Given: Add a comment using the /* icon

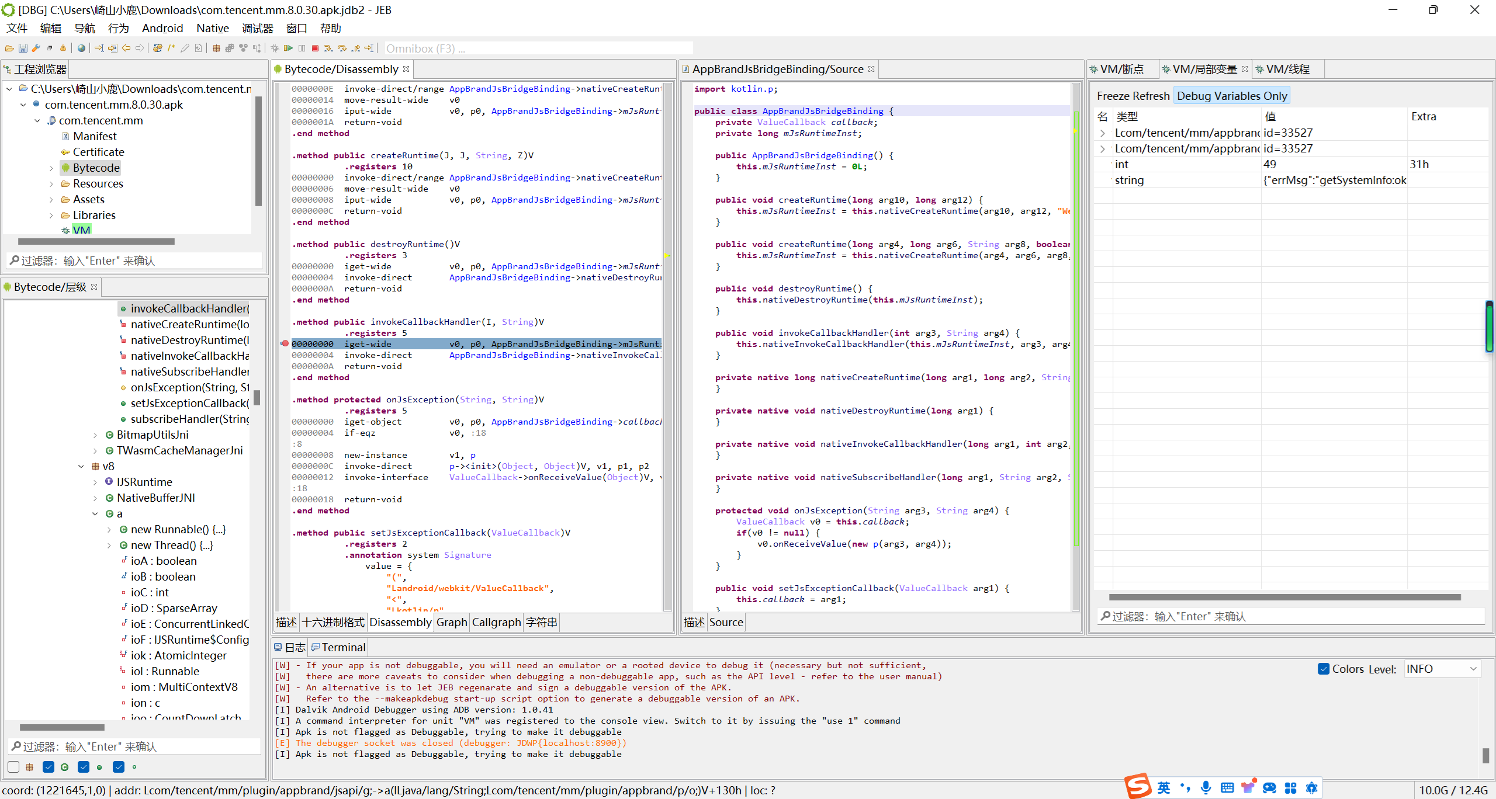Looking at the screenshot, I should [x=171, y=48].
